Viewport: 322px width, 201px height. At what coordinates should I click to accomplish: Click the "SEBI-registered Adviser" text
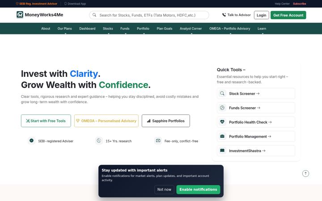[x=55, y=141]
